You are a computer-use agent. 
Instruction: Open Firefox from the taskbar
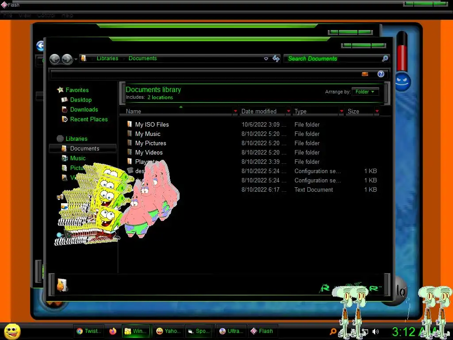click(x=113, y=331)
